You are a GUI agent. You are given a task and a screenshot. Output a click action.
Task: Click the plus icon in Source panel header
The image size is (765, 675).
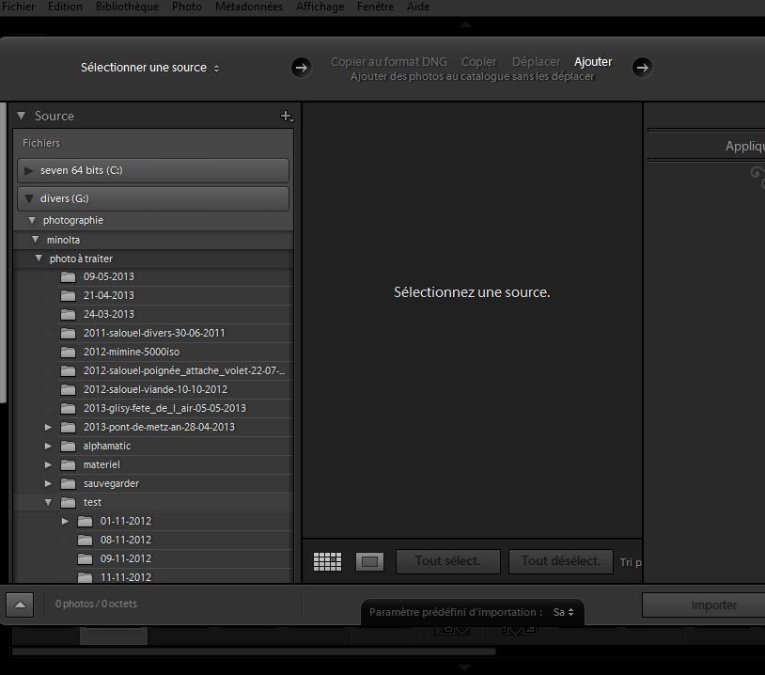point(287,117)
